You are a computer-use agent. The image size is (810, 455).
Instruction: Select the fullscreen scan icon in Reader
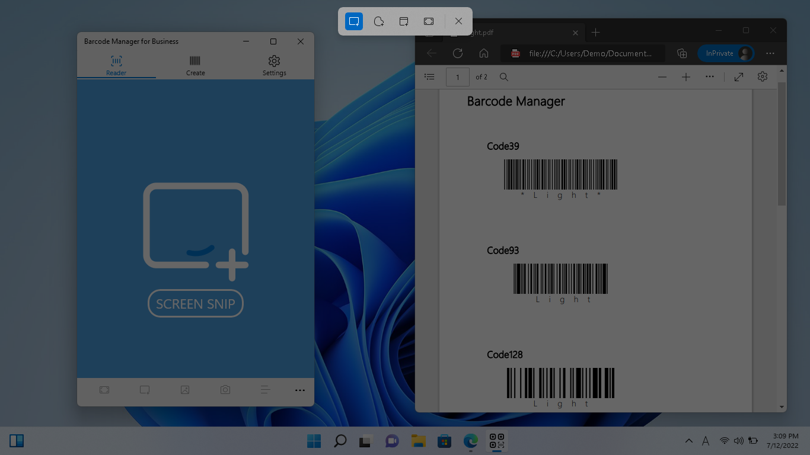pyautogui.click(x=104, y=390)
